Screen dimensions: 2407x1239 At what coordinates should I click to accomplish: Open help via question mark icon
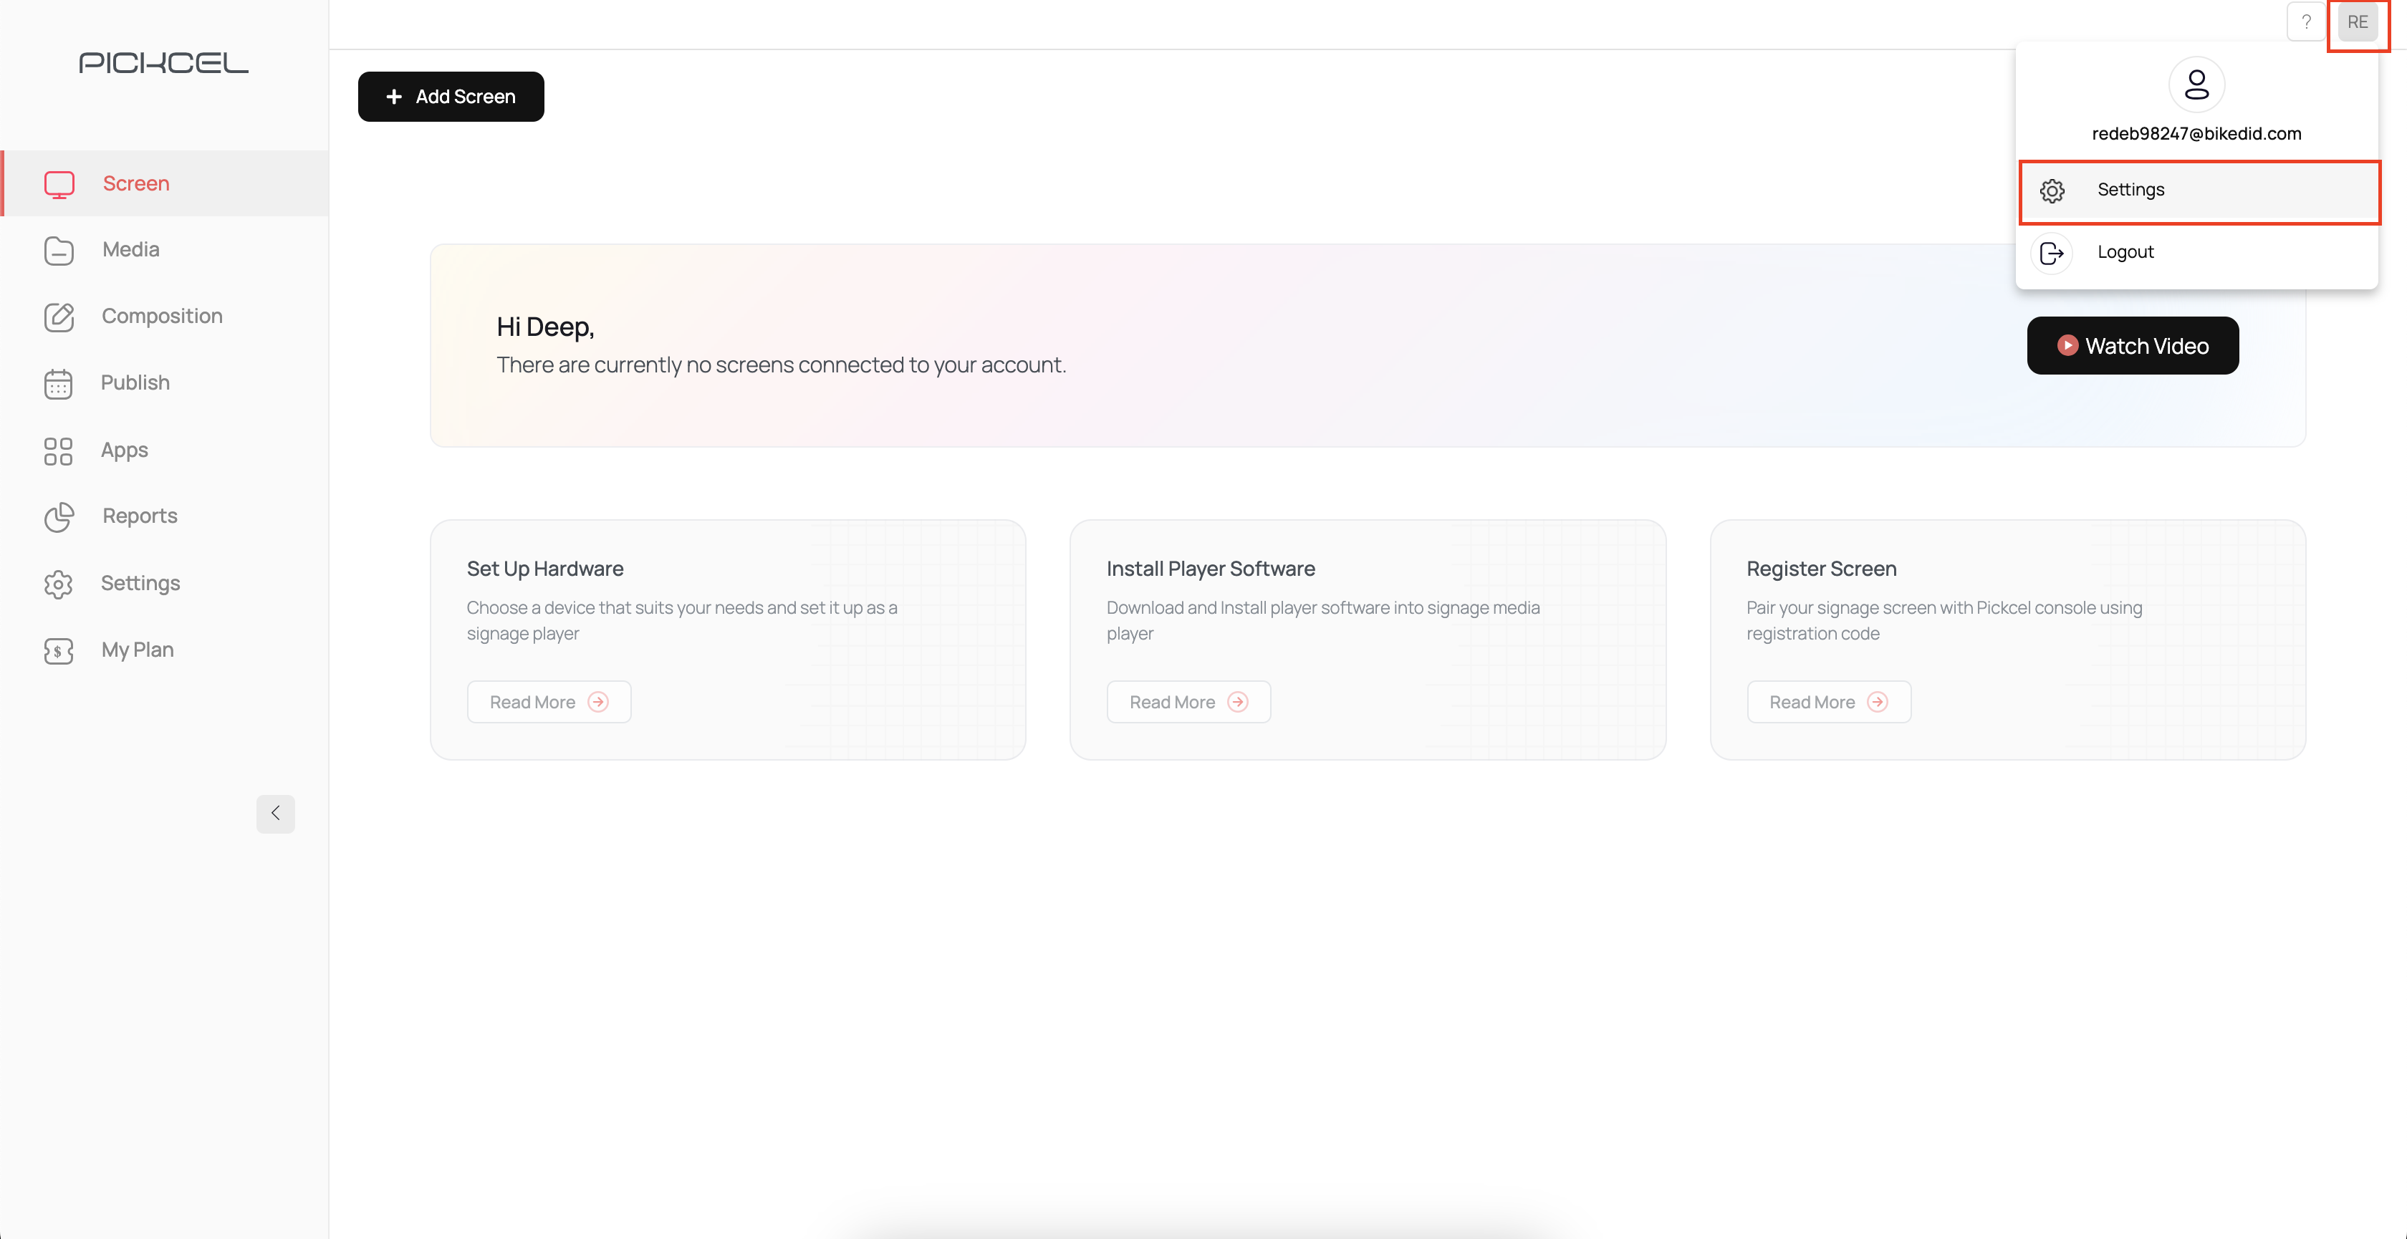(x=2306, y=22)
